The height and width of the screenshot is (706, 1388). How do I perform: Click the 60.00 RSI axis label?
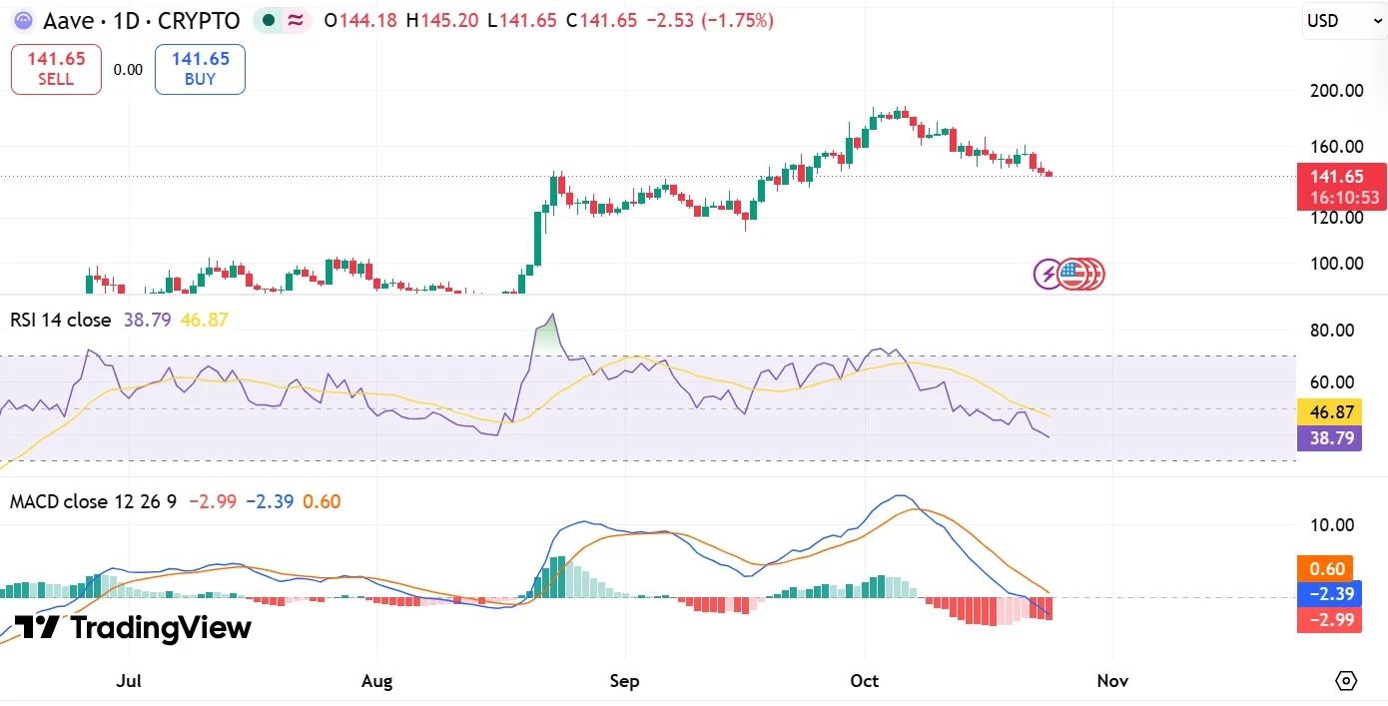[x=1331, y=382]
